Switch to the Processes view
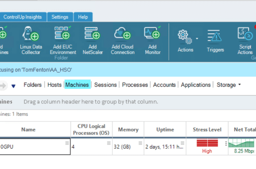Image resolution: width=256 pixels, height=169 pixels. [x=135, y=85]
